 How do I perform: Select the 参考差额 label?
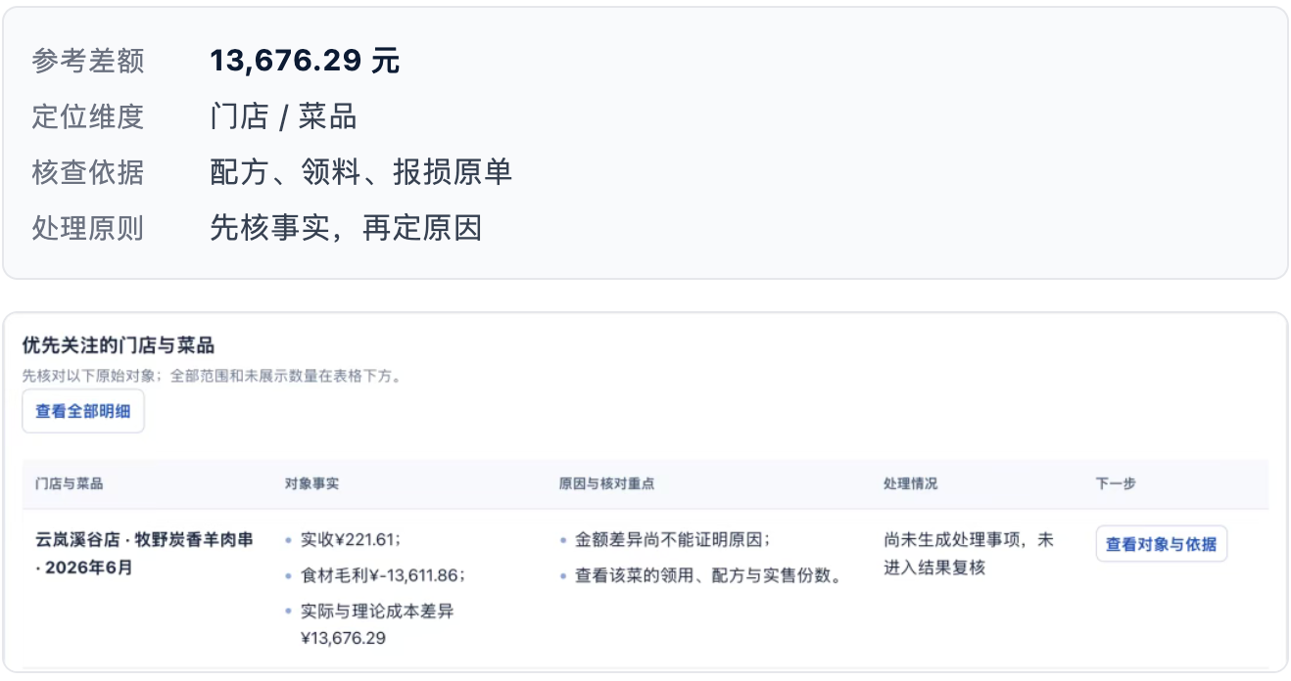(88, 61)
